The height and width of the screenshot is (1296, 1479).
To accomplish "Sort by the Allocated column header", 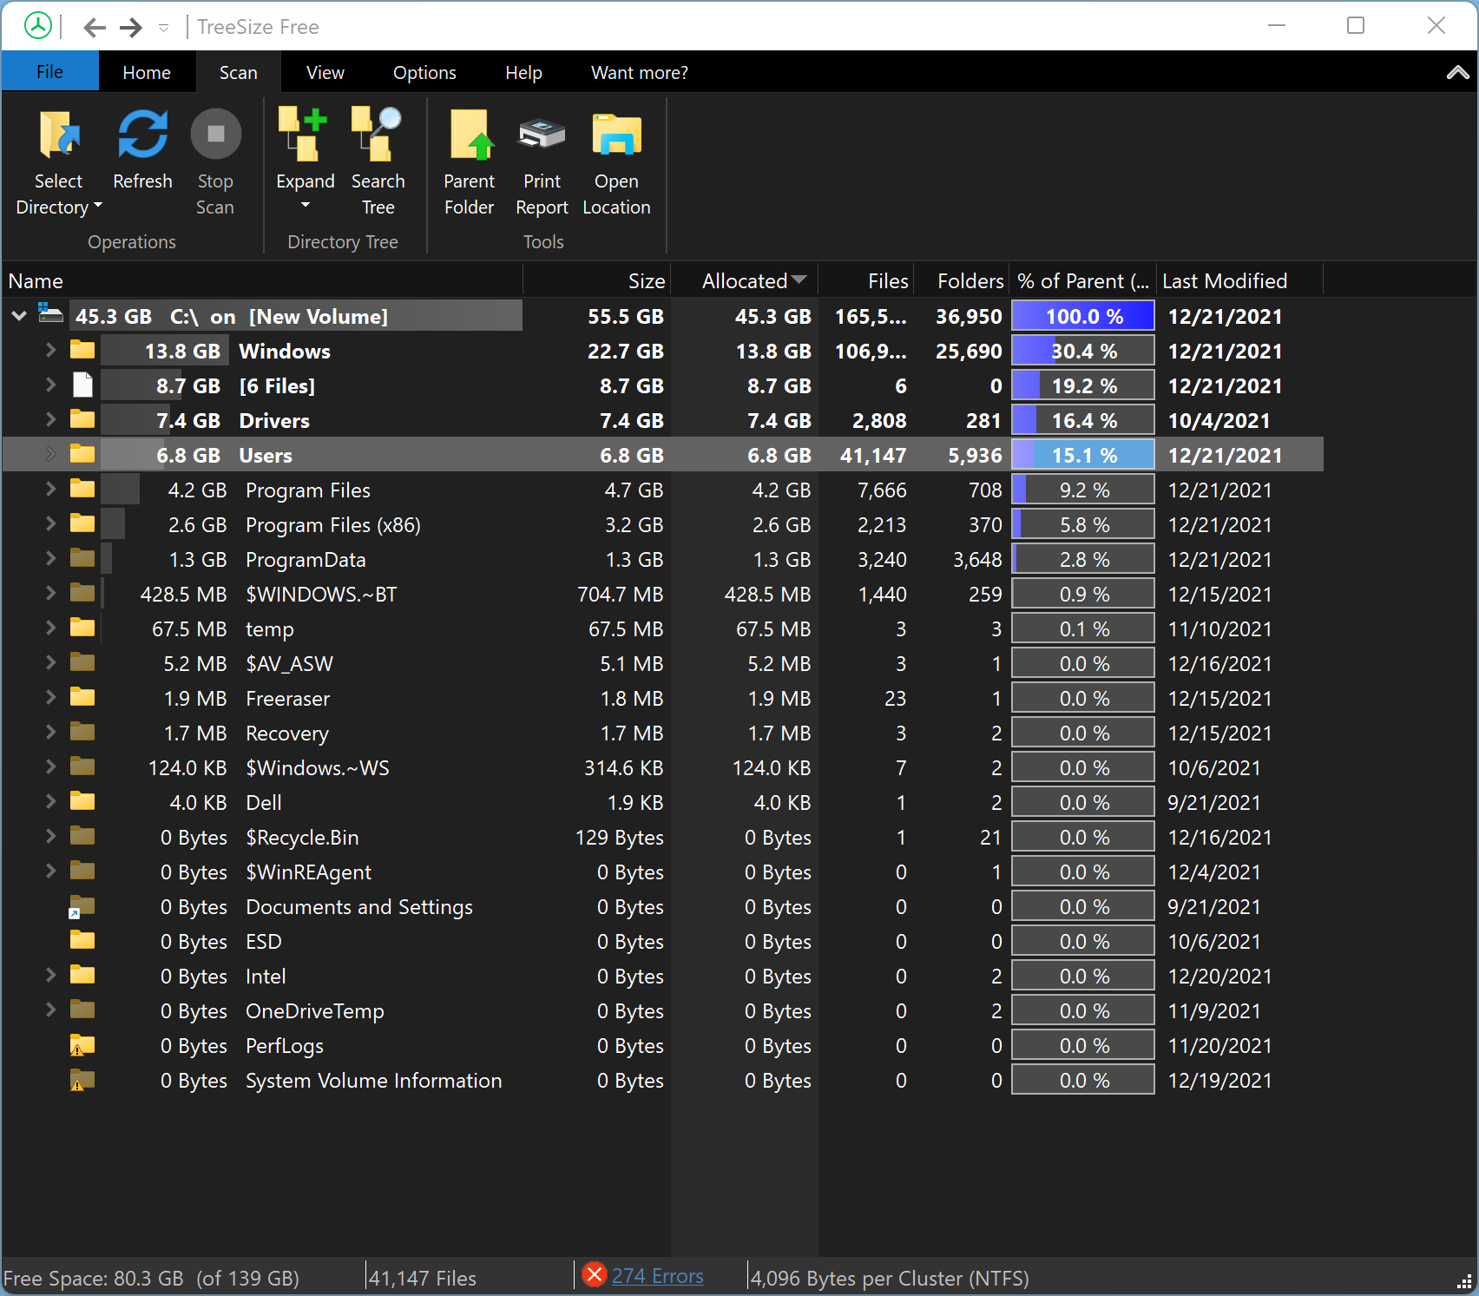I will tap(745, 281).
